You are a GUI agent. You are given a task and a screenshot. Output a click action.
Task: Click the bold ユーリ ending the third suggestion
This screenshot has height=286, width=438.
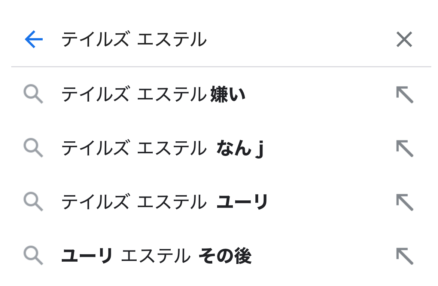point(243,202)
